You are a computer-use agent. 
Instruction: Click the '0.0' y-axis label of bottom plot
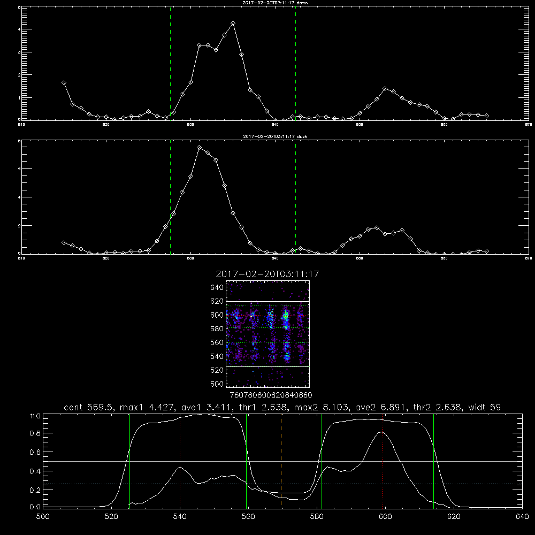(35, 507)
